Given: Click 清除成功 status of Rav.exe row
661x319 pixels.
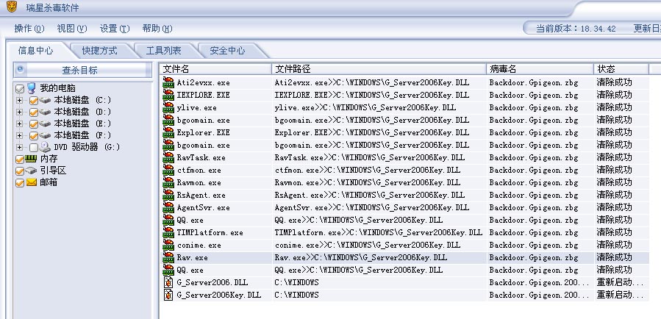Looking at the screenshot, I should [x=614, y=257].
